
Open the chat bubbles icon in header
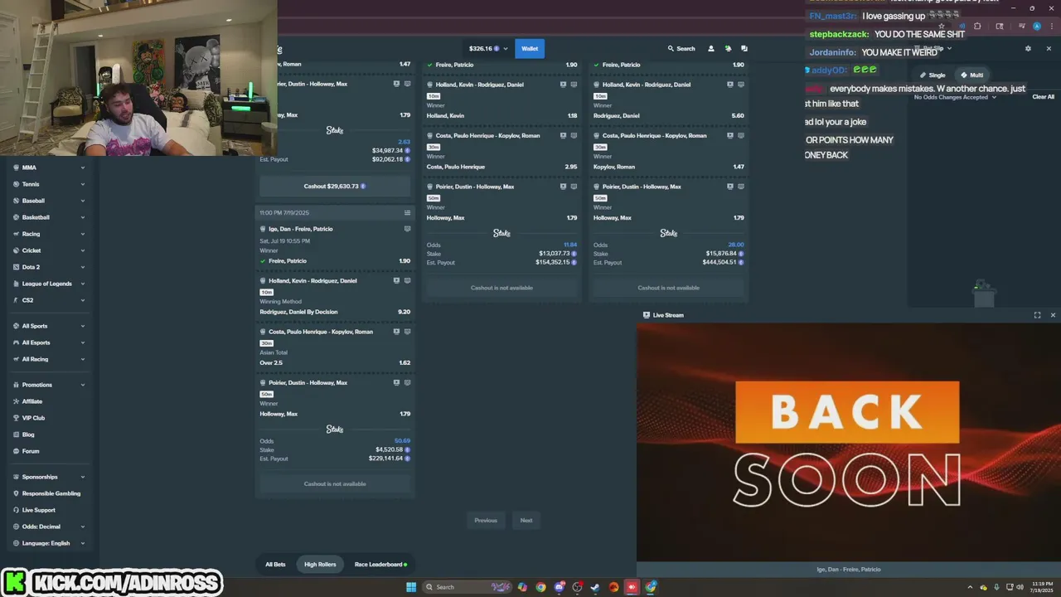coord(744,49)
